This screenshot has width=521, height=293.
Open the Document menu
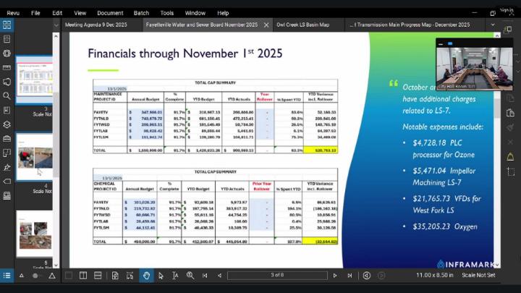[x=110, y=12]
